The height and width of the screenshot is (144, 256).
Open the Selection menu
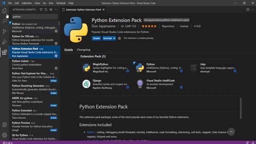pos(27,3)
